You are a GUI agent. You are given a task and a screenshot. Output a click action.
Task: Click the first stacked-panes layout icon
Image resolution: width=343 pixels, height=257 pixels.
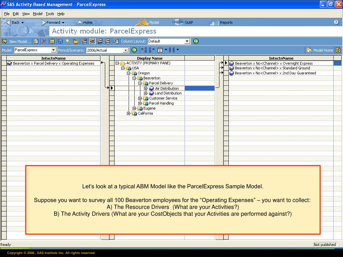coord(85,41)
